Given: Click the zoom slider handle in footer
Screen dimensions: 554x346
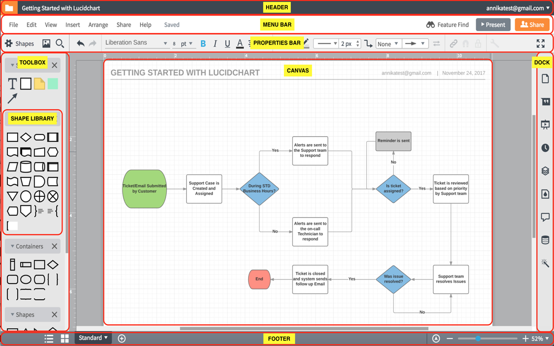Looking at the screenshot, I should (478, 339).
